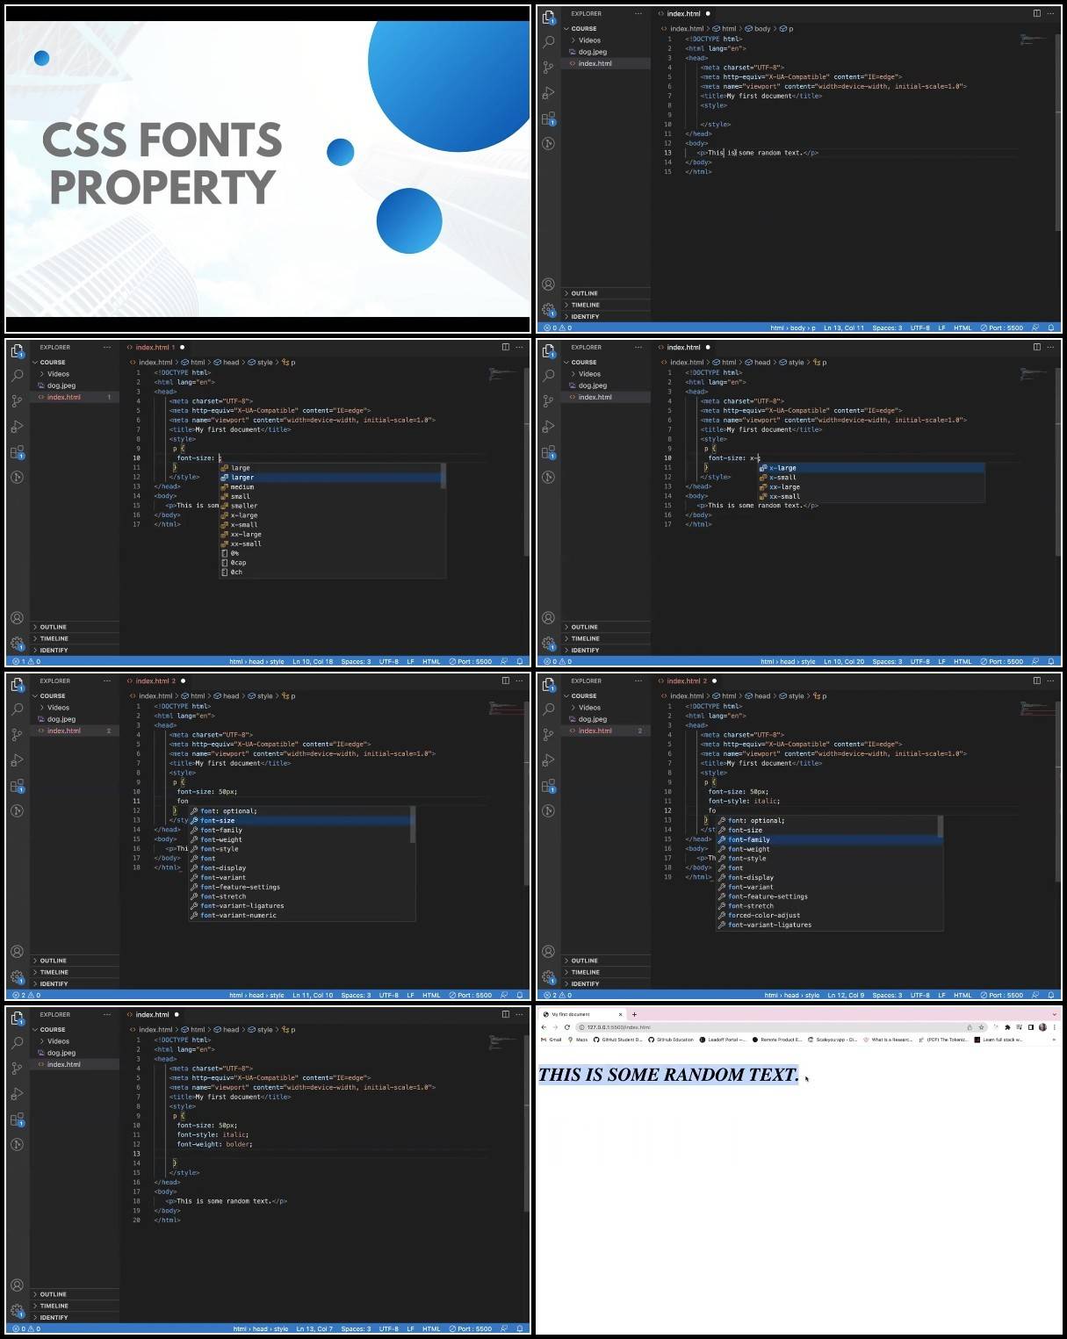Click the 'Ln 10, Col 18' status bar entry

pyautogui.click(x=313, y=661)
